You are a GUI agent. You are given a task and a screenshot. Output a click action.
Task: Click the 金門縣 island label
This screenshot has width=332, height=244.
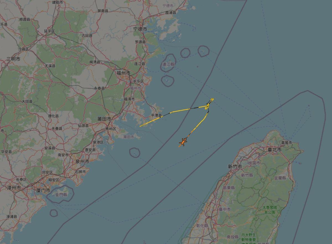point(61,195)
